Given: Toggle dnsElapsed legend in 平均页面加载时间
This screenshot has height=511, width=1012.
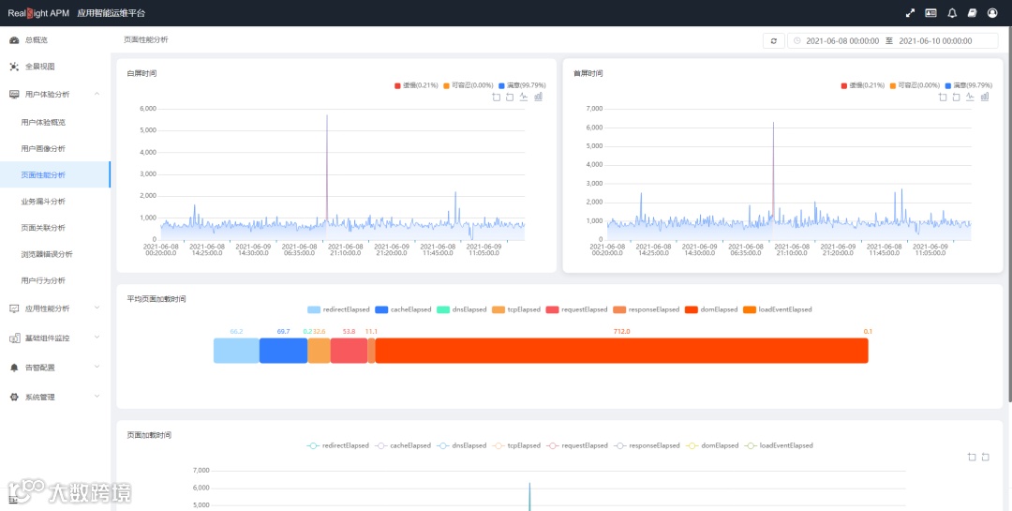Looking at the screenshot, I should pos(461,310).
